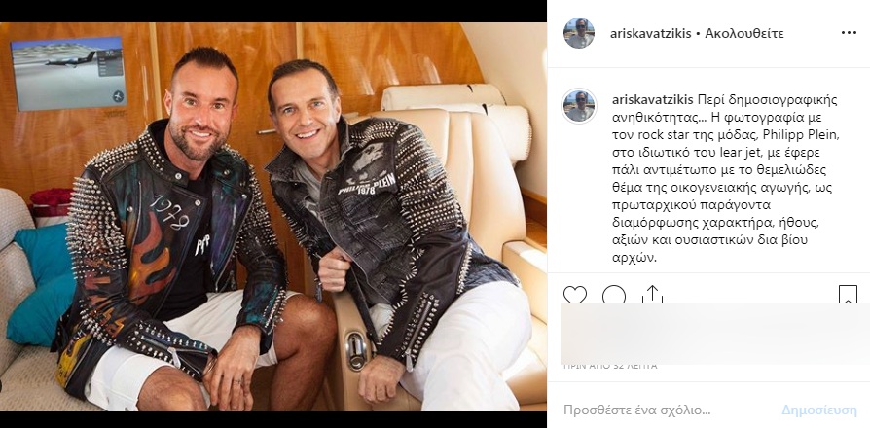Select the black bar above the photo
This screenshot has width=870, height=428.
coord(273,11)
